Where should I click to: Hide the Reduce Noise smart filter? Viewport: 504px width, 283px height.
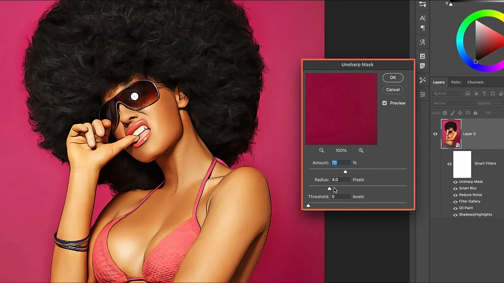pyautogui.click(x=455, y=195)
